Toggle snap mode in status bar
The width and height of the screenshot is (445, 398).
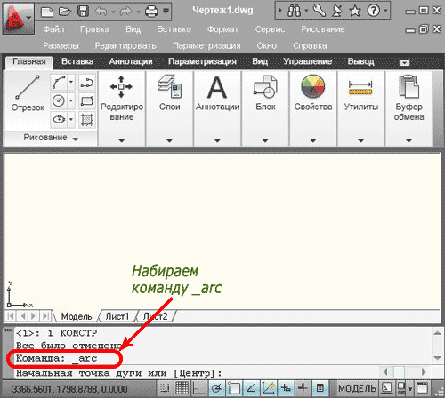pos(165,388)
